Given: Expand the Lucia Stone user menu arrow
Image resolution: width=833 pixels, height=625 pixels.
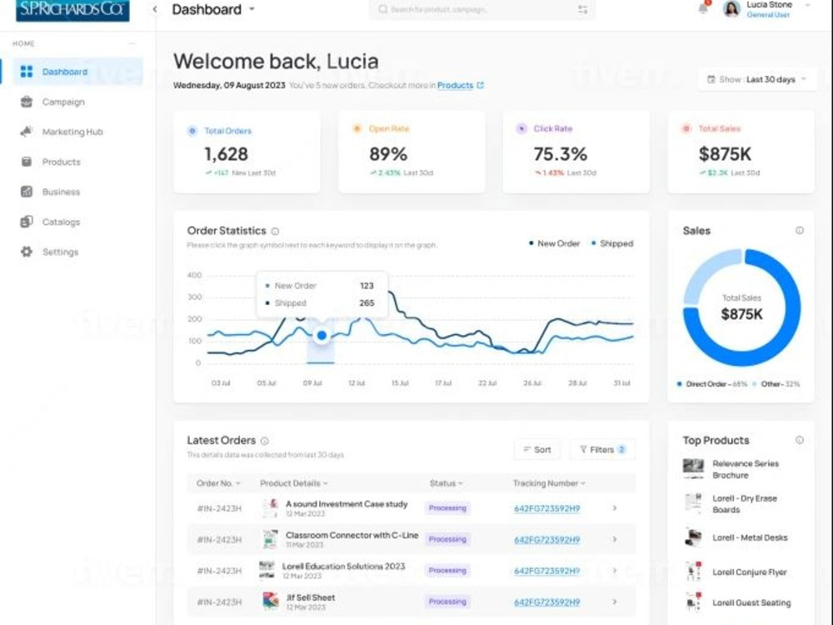Looking at the screenshot, I should coord(807,5).
